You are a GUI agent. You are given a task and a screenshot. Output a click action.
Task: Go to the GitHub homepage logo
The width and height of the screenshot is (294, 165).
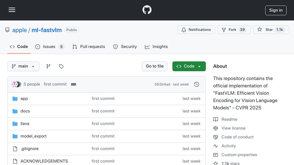(x=147, y=10)
